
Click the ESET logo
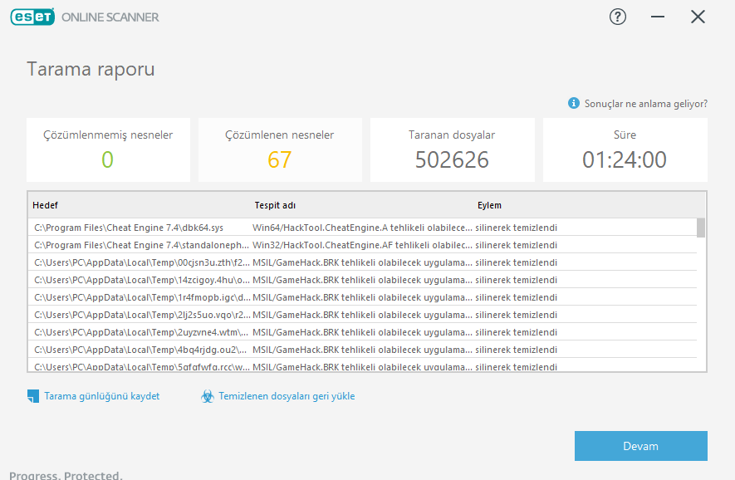(32, 17)
